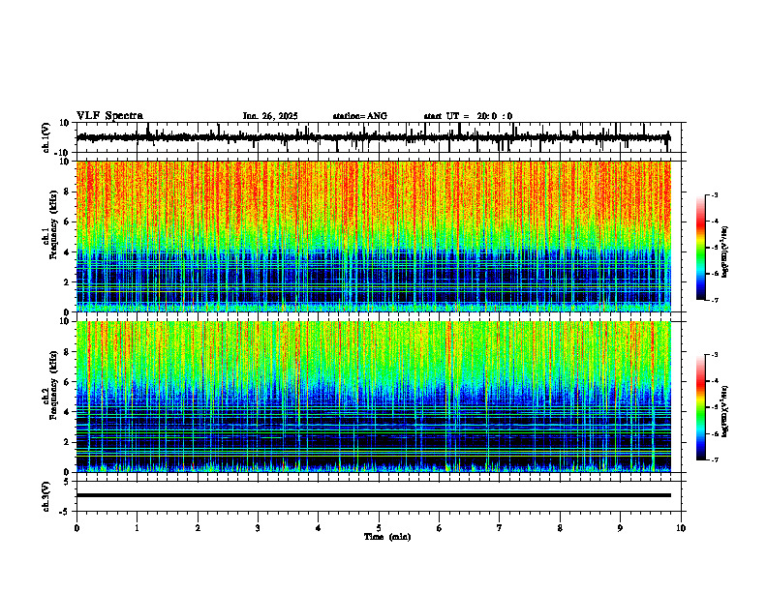Viewport: 767px width, 592px height.
Task: Click ch.1 spectrogram frequency tick '6'
Action: (67, 222)
